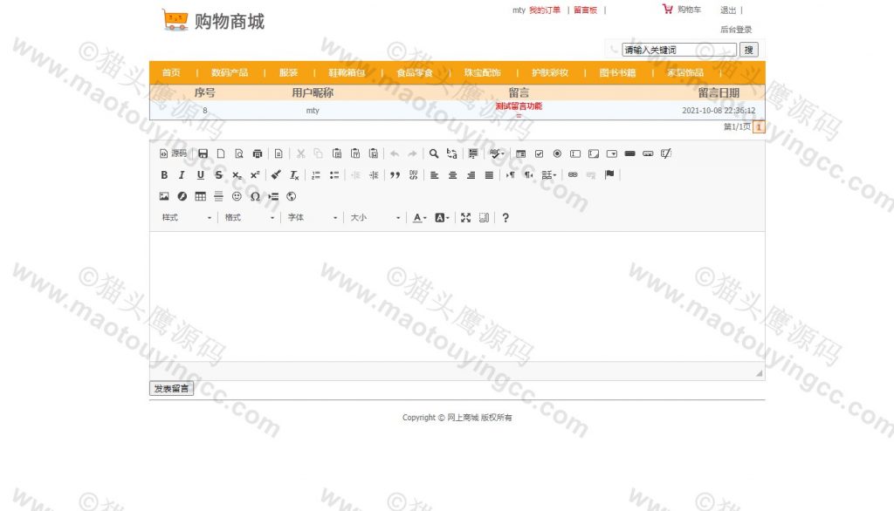The height and width of the screenshot is (511, 894).
Task: Align text right
Action: pos(471,175)
